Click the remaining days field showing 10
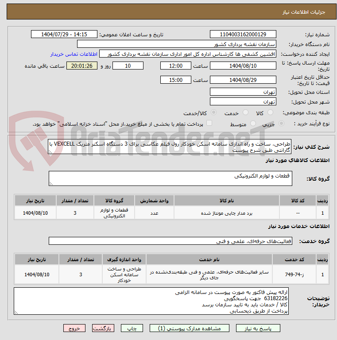The image size is (337, 340). [128, 66]
